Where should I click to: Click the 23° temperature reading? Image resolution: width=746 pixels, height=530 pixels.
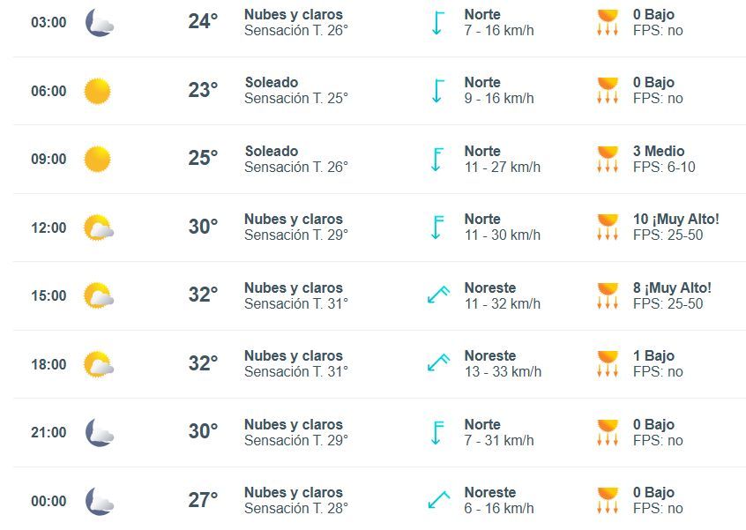tap(203, 90)
